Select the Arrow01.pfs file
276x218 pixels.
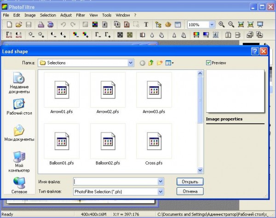[62, 93]
